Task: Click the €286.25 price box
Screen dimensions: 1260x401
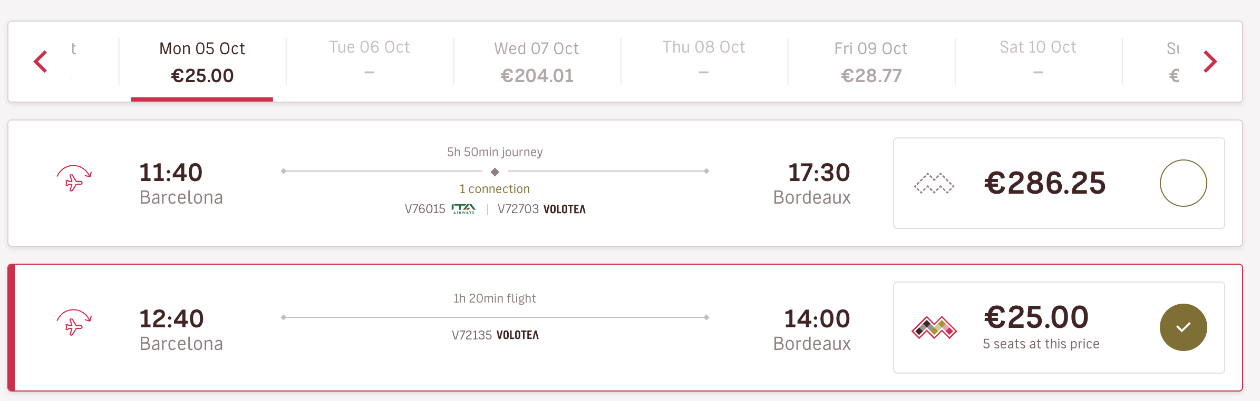Action: pos(1059,183)
